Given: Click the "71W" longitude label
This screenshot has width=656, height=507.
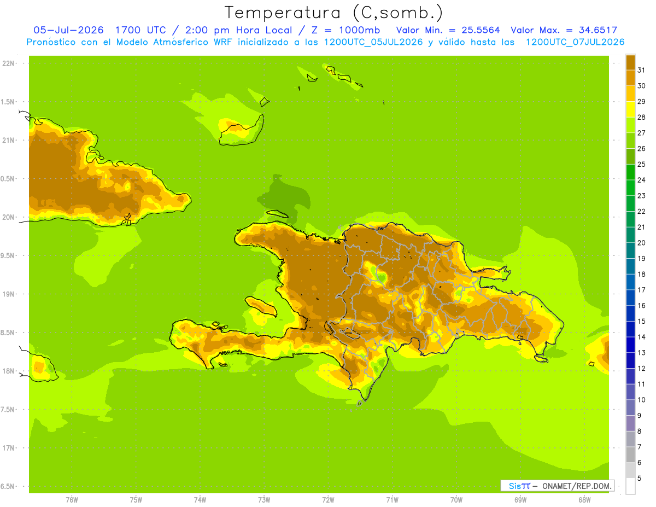Looking at the screenshot, I should [392, 500].
